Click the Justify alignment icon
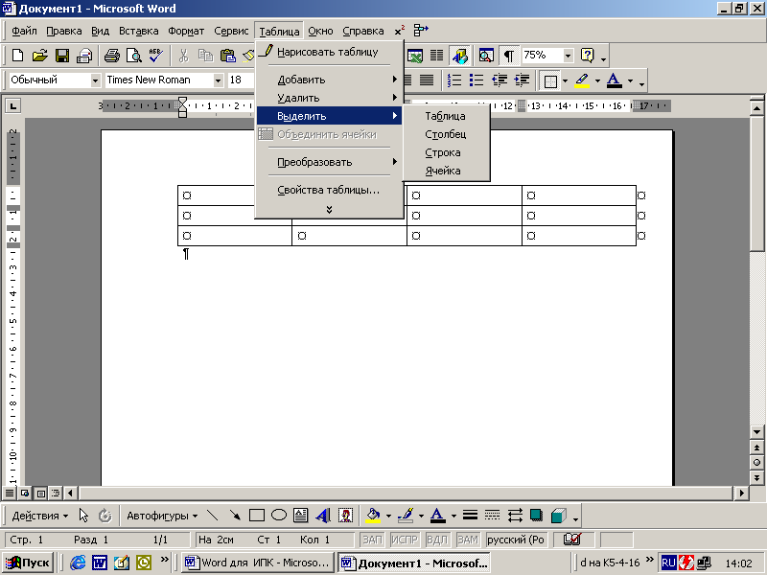The width and height of the screenshot is (767, 575). pos(427,80)
